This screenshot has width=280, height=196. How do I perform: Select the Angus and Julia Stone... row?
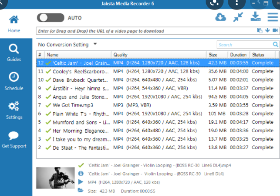(158, 97)
